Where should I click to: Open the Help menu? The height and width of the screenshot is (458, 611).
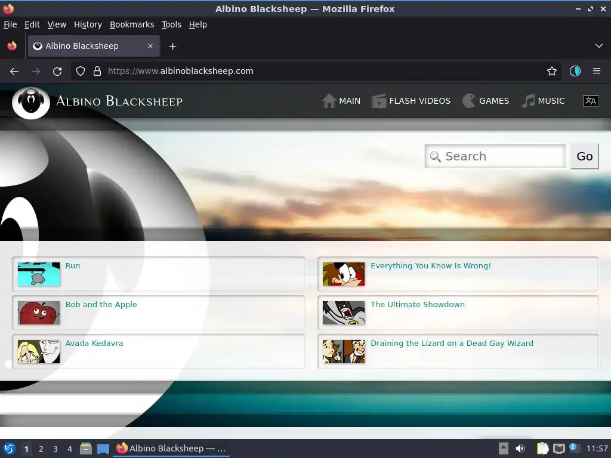point(198,24)
